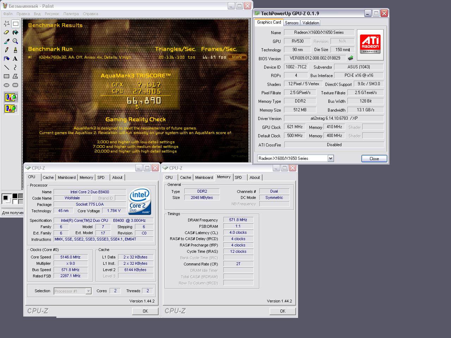The height and width of the screenshot is (338, 451).
Task: Choose the transparent selection mode option
Action: coord(11,108)
